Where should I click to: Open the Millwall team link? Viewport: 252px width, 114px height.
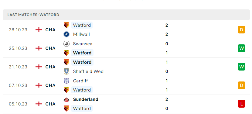coord(81,34)
